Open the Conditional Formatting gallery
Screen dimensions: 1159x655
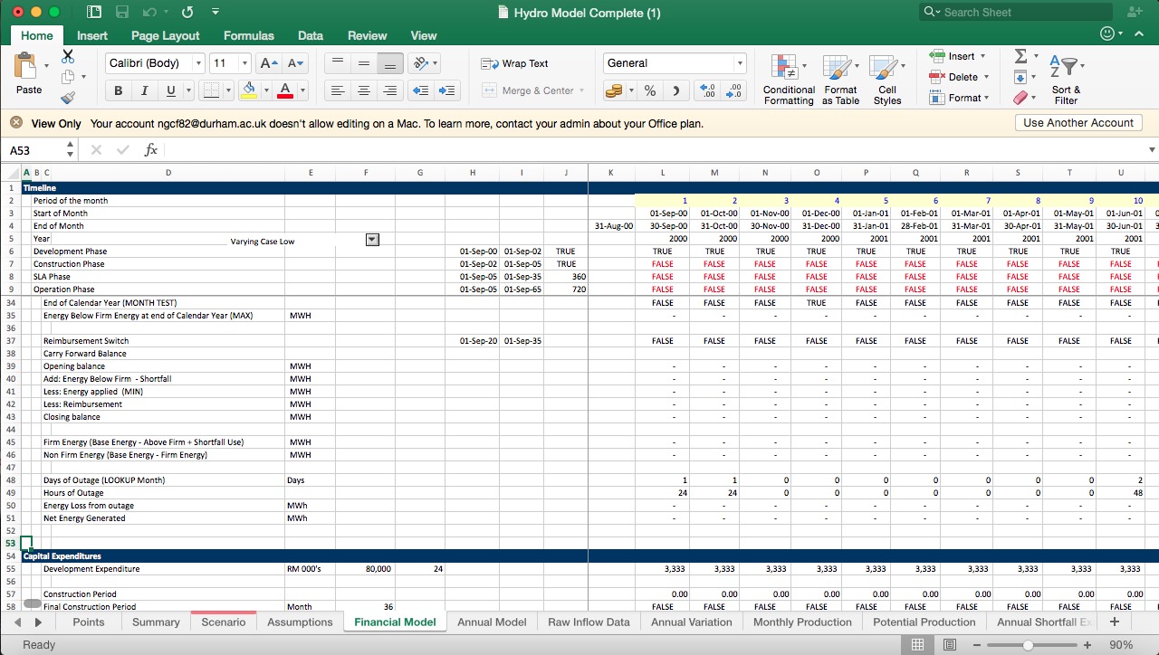787,80
